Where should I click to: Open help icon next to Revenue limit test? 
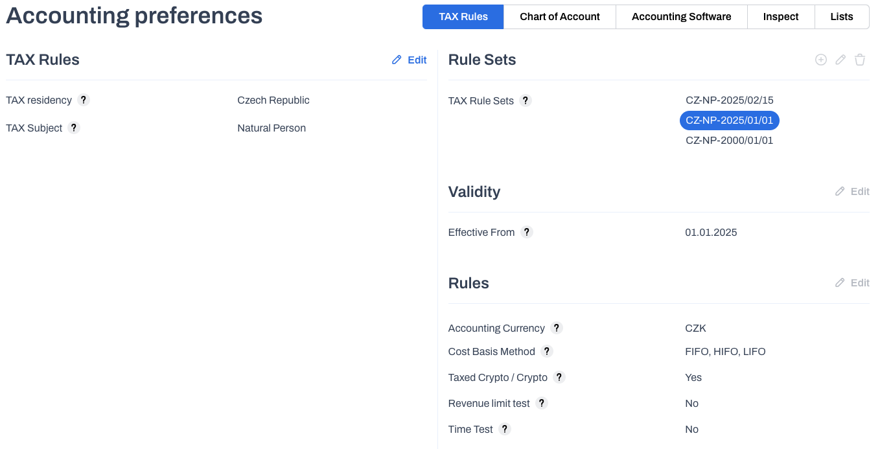point(542,403)
